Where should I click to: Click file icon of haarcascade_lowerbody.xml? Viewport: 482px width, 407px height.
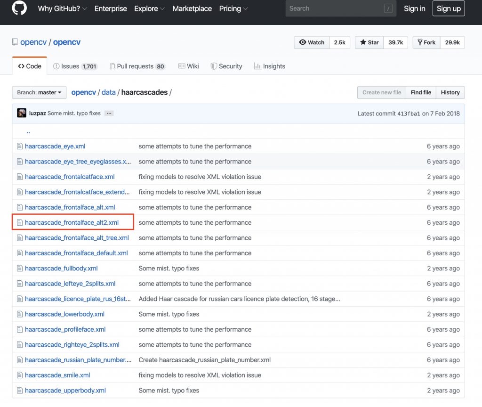pos(20,314)
